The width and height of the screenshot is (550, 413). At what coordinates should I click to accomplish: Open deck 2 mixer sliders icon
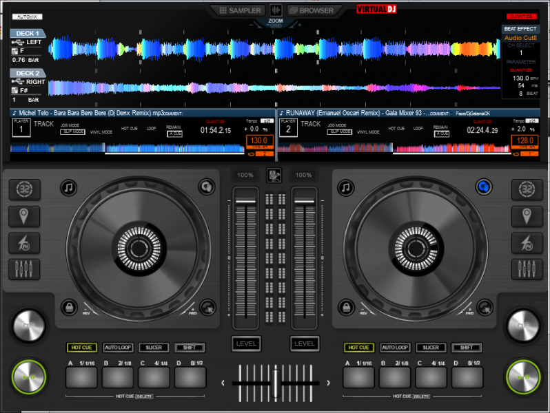[527, 269]
